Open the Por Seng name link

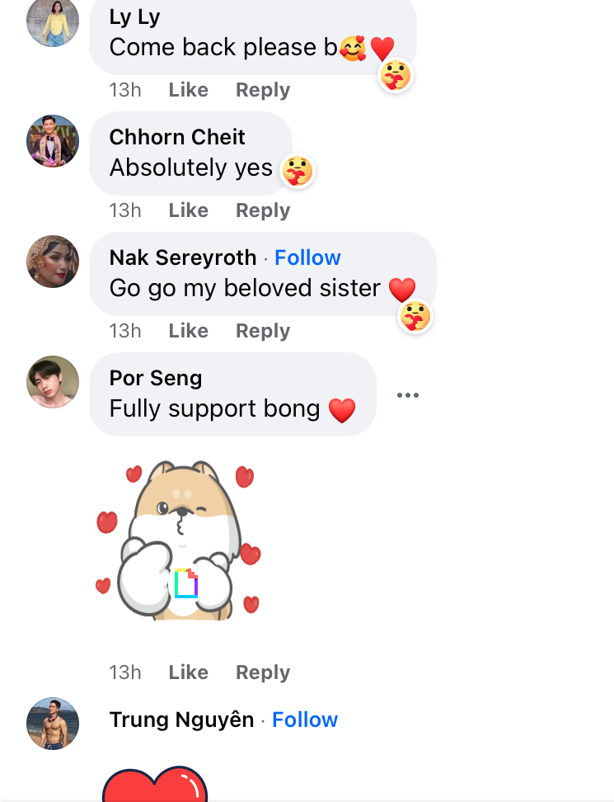click(156, 378)
